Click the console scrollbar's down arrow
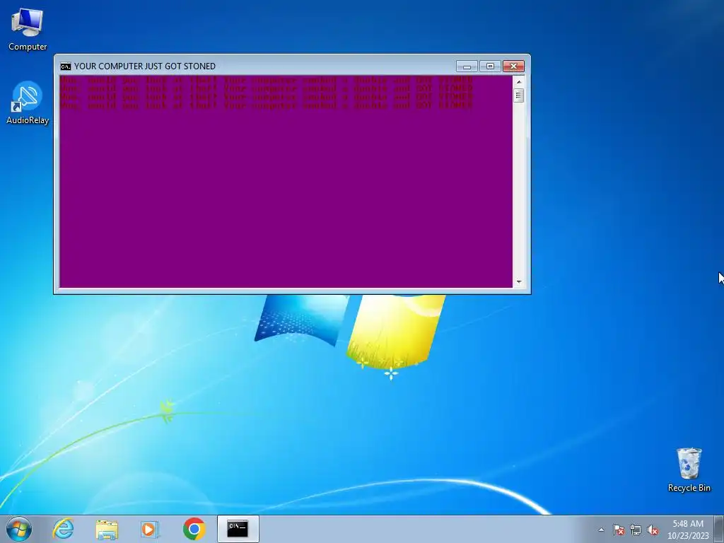Screen dimensions: 724x543 (519, 281)
